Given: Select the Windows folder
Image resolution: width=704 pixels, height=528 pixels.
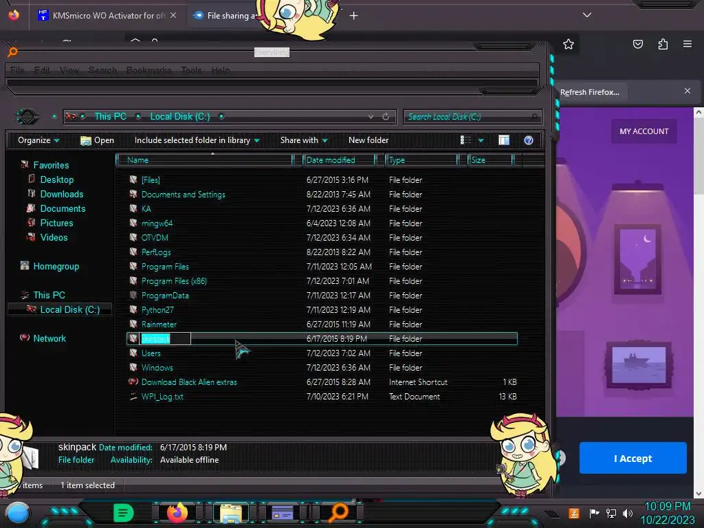Looking at the screenshot, I should pyautogui.click(x=322, y=368).
